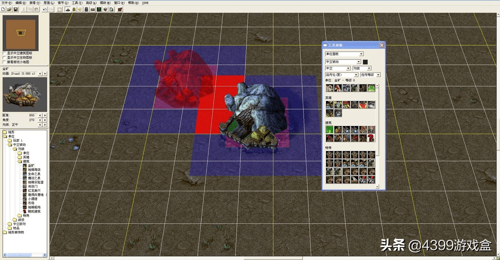The image size is (500, 260).
Task: Click the 角度 value field showing 270
Action: (x=32, y=120)
